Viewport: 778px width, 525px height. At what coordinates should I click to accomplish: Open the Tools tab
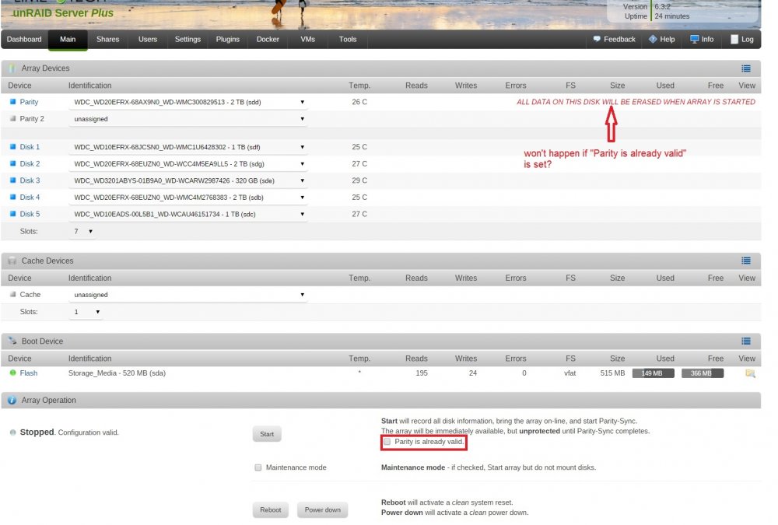347,39
